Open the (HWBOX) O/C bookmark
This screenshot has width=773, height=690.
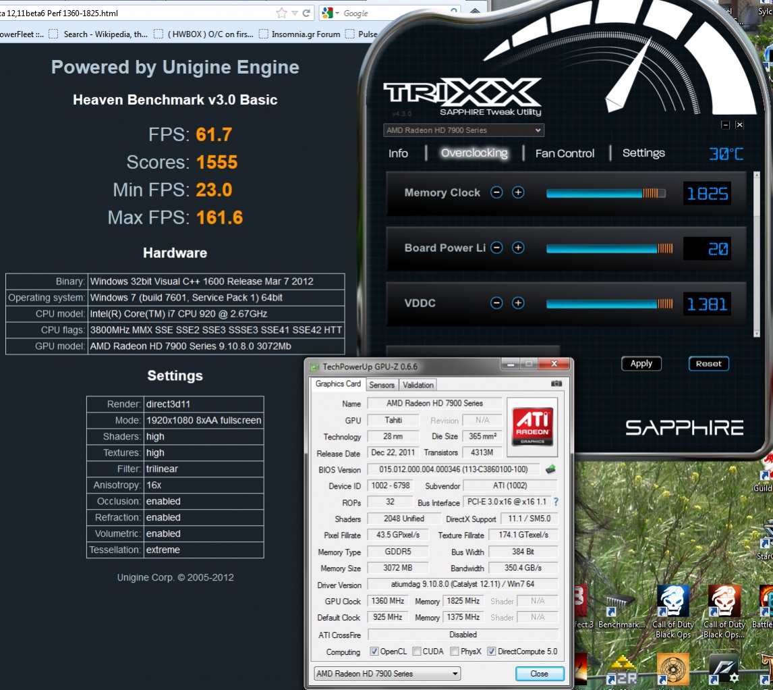[x=204, y=34]
